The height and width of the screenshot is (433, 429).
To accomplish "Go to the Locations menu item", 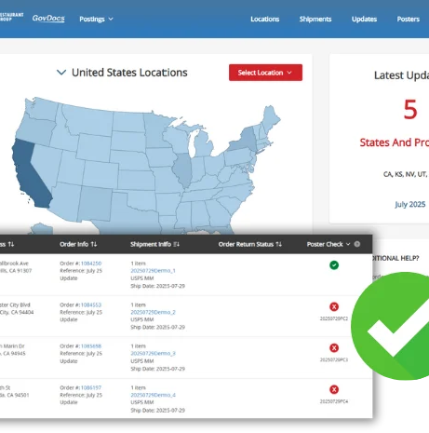I will (x=265, y=19).
